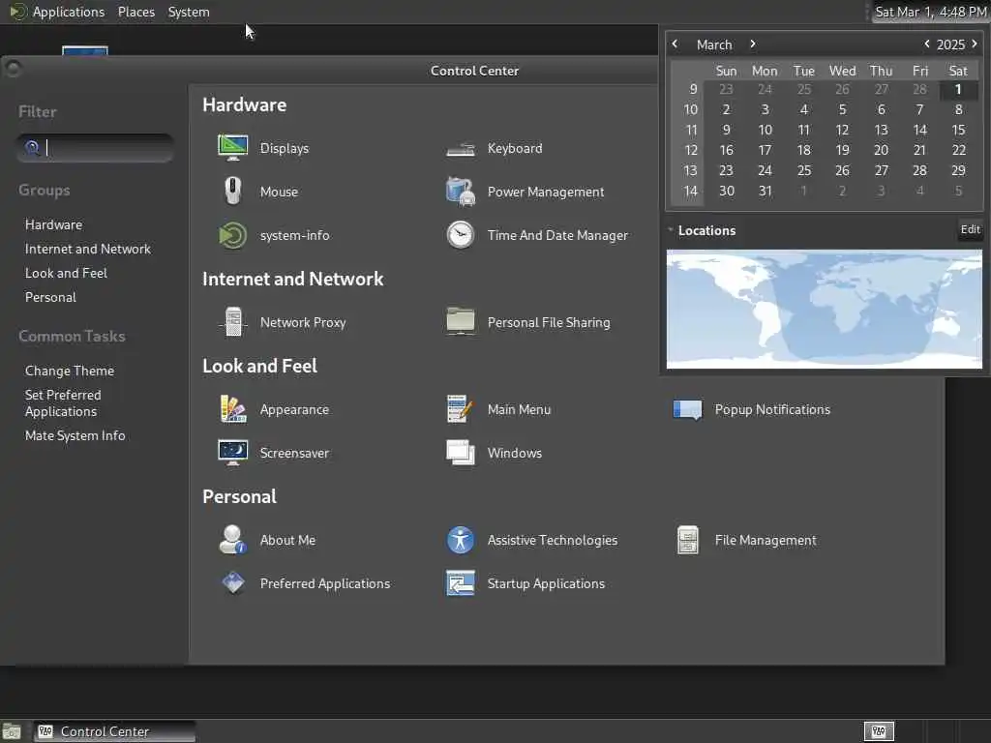Open the Mouse settings icon

(x=232, y=192)
